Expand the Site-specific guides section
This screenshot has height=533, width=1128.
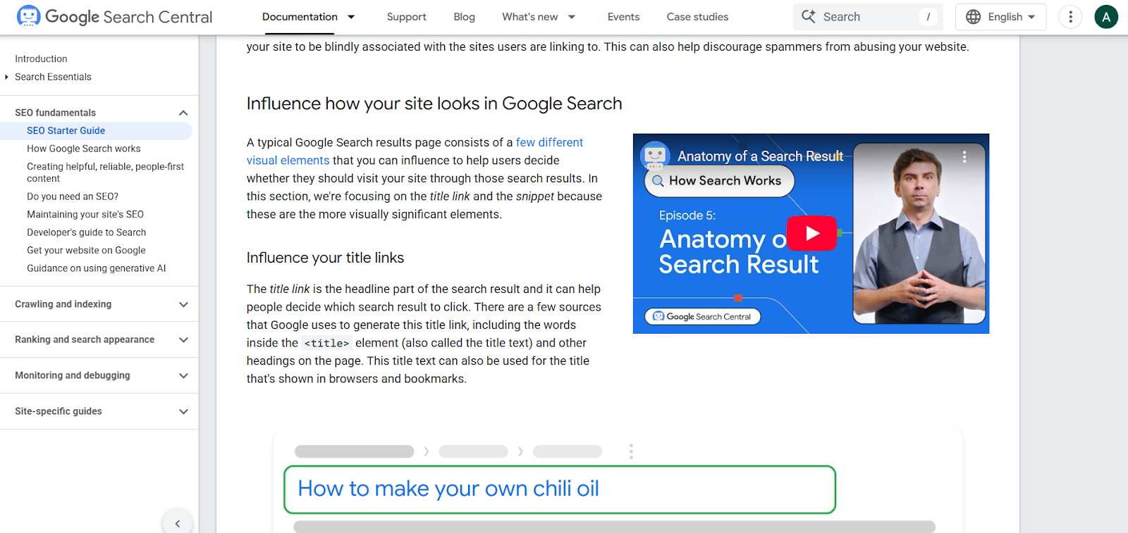click(x=183, y=411)
